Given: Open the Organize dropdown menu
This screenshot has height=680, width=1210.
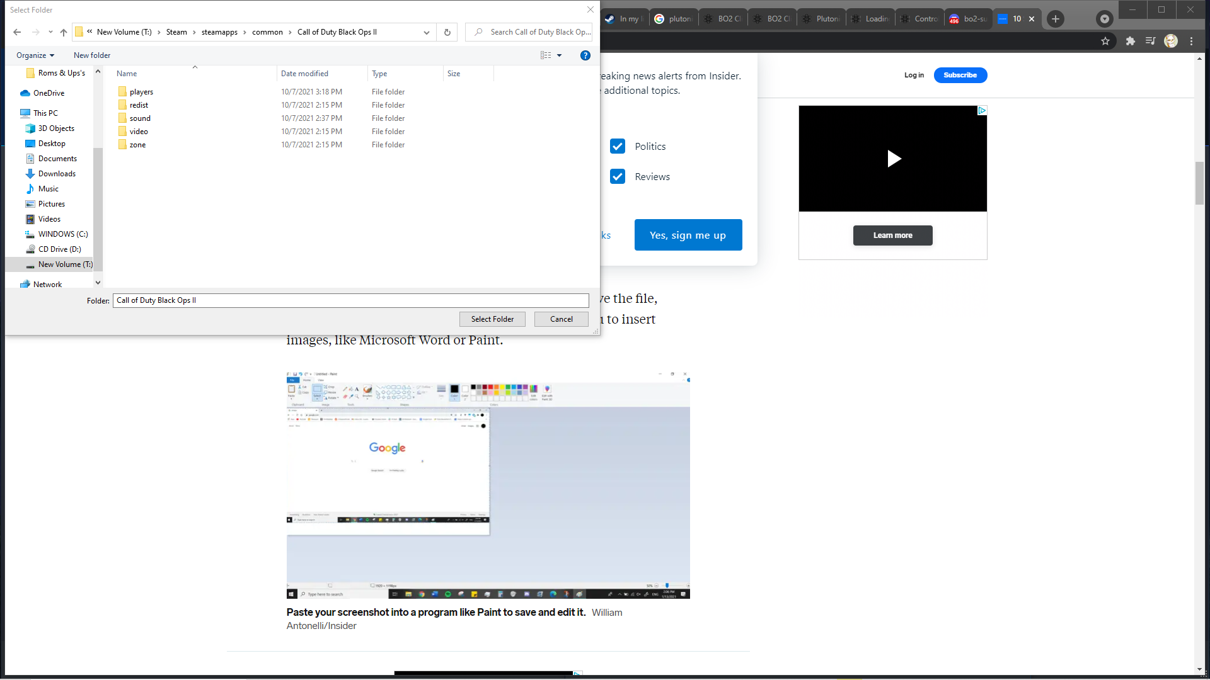Looking at the screenshot, I should click(x=35, y=55).
